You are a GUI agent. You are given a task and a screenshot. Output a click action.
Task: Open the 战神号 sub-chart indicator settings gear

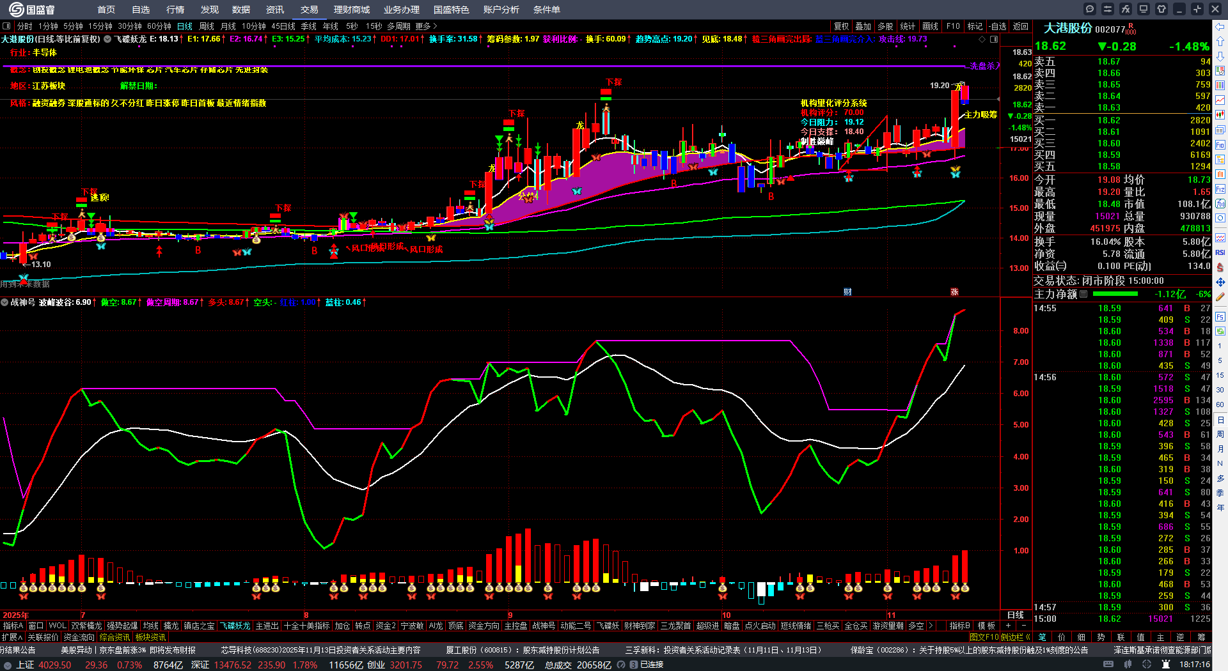coord(4,302)
